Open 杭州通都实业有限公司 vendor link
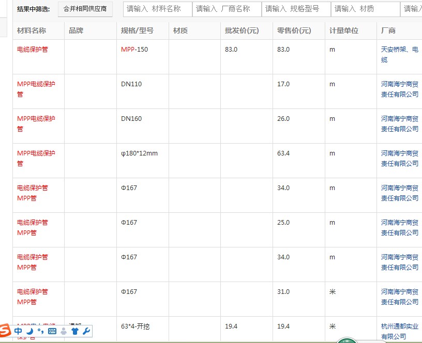Screen dimensions: 422x343 coord(400,332)
